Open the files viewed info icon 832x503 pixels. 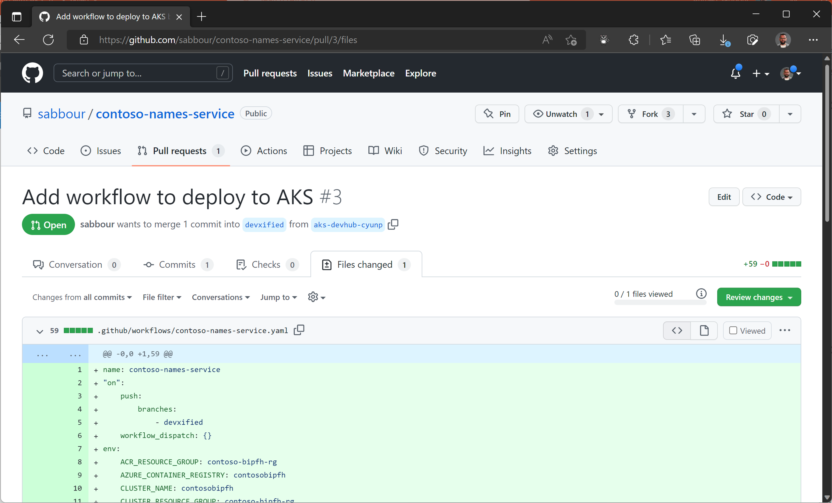(701, 294)
